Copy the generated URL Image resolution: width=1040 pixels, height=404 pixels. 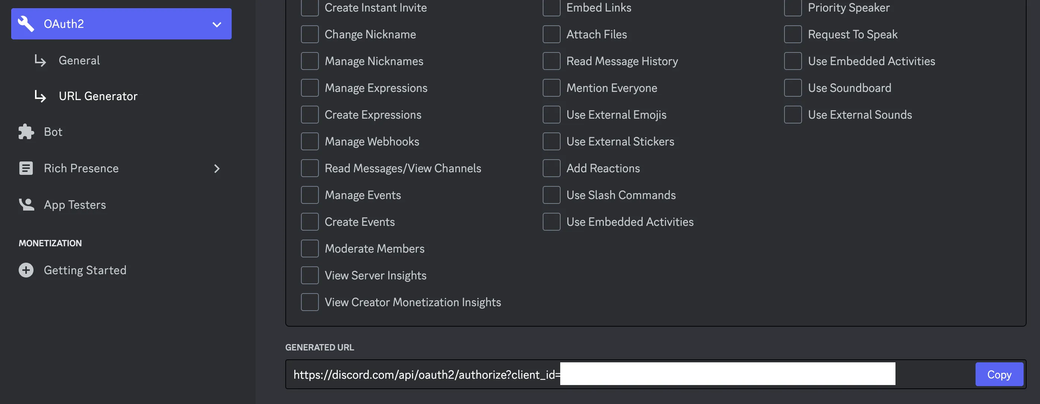(x=999, y=375)
